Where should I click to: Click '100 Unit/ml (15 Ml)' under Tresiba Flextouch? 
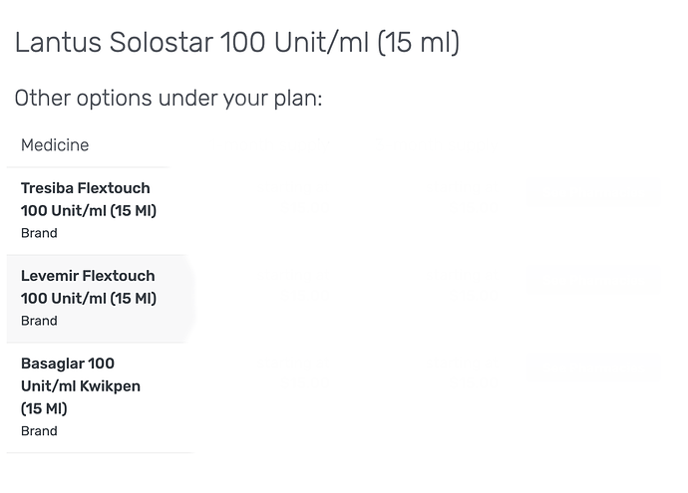click(x=89, y=211)
